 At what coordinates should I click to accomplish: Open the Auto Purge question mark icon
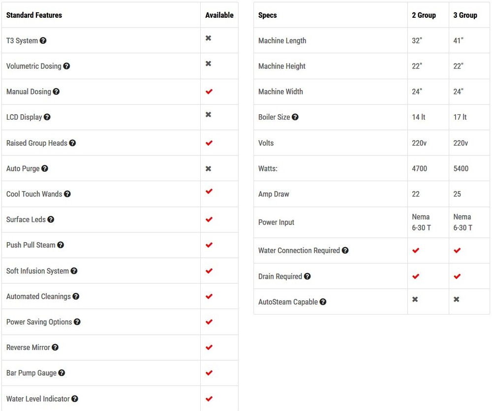(x=45, y=168)
